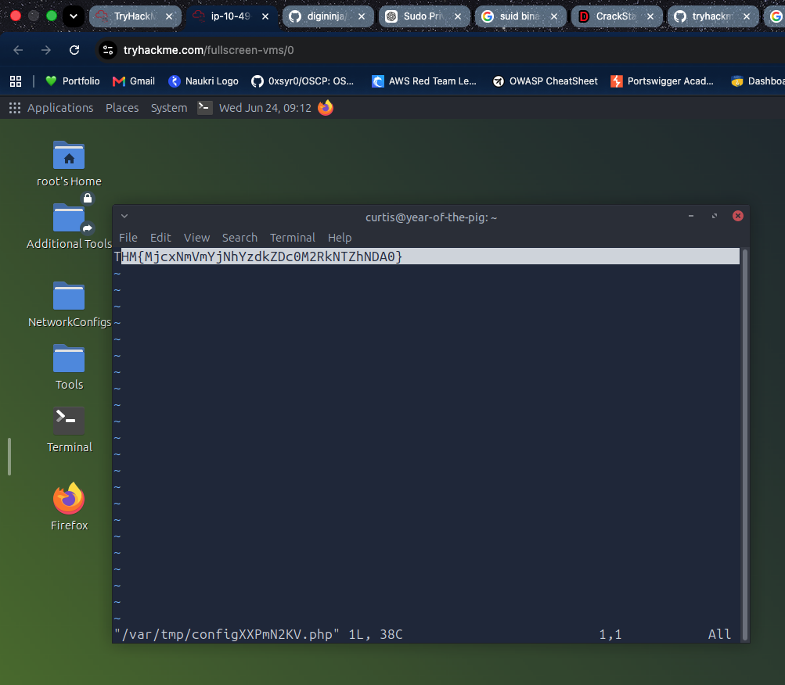
Task: Open the Gmail bookmark
Action: click(134, 81)
